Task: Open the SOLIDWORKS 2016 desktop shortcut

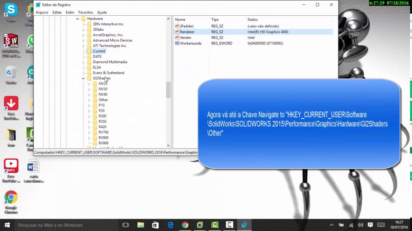Action: point(11,46)
